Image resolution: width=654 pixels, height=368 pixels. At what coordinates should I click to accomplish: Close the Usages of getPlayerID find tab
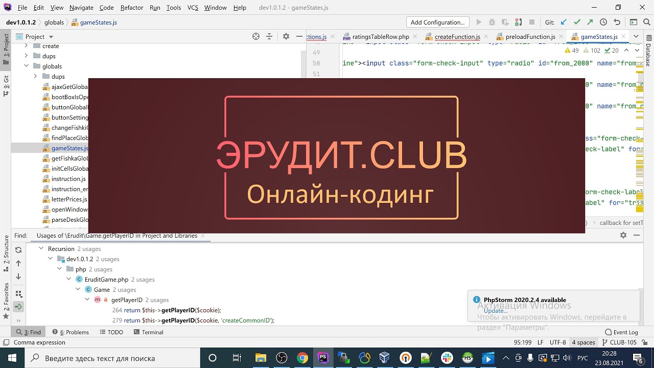pyautogui.click(x=203, y=236)
